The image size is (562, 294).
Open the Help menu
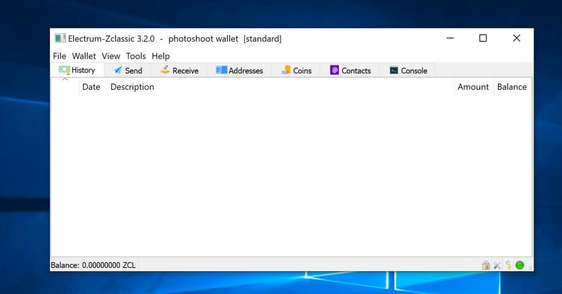point(161,56)
